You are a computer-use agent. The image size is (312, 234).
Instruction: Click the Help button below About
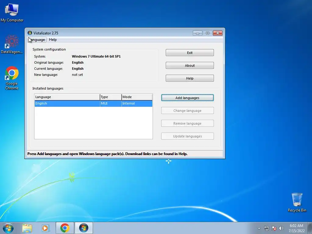coord(190,78)
